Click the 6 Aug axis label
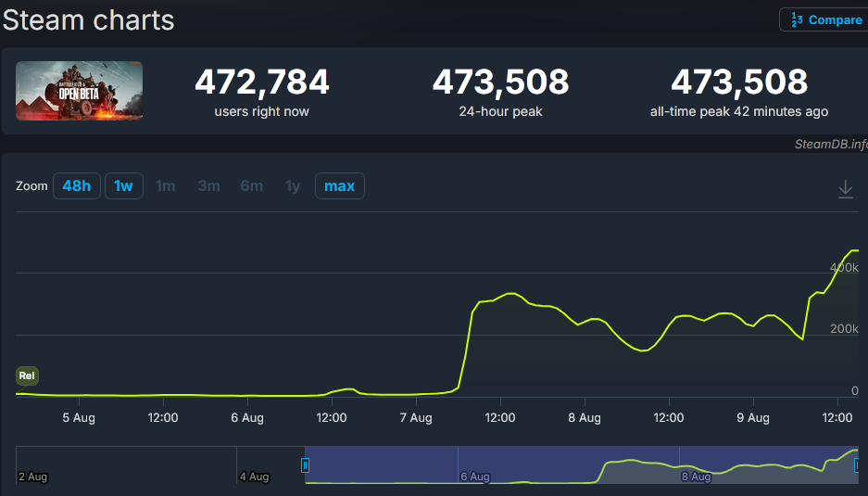Viewport: 868px width, 496px height. click(247, 418)
